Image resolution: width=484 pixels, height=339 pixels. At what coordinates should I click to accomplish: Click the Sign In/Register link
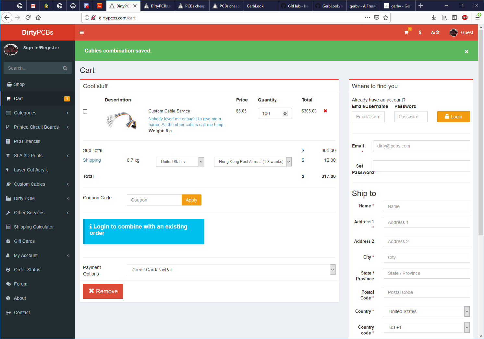(41, 48)
